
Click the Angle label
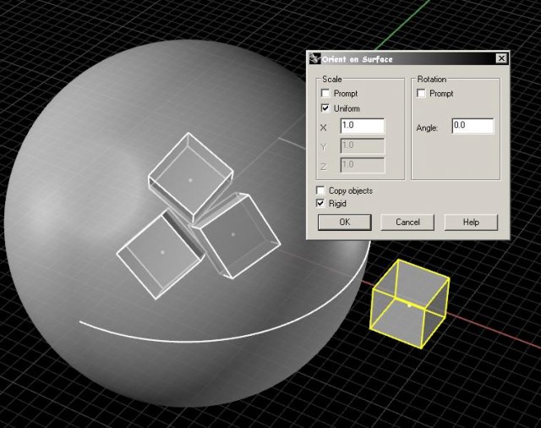(x=427, y=128)
